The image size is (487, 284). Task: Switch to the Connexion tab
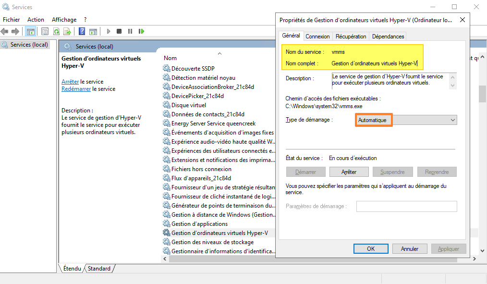[x=317, y=37]
